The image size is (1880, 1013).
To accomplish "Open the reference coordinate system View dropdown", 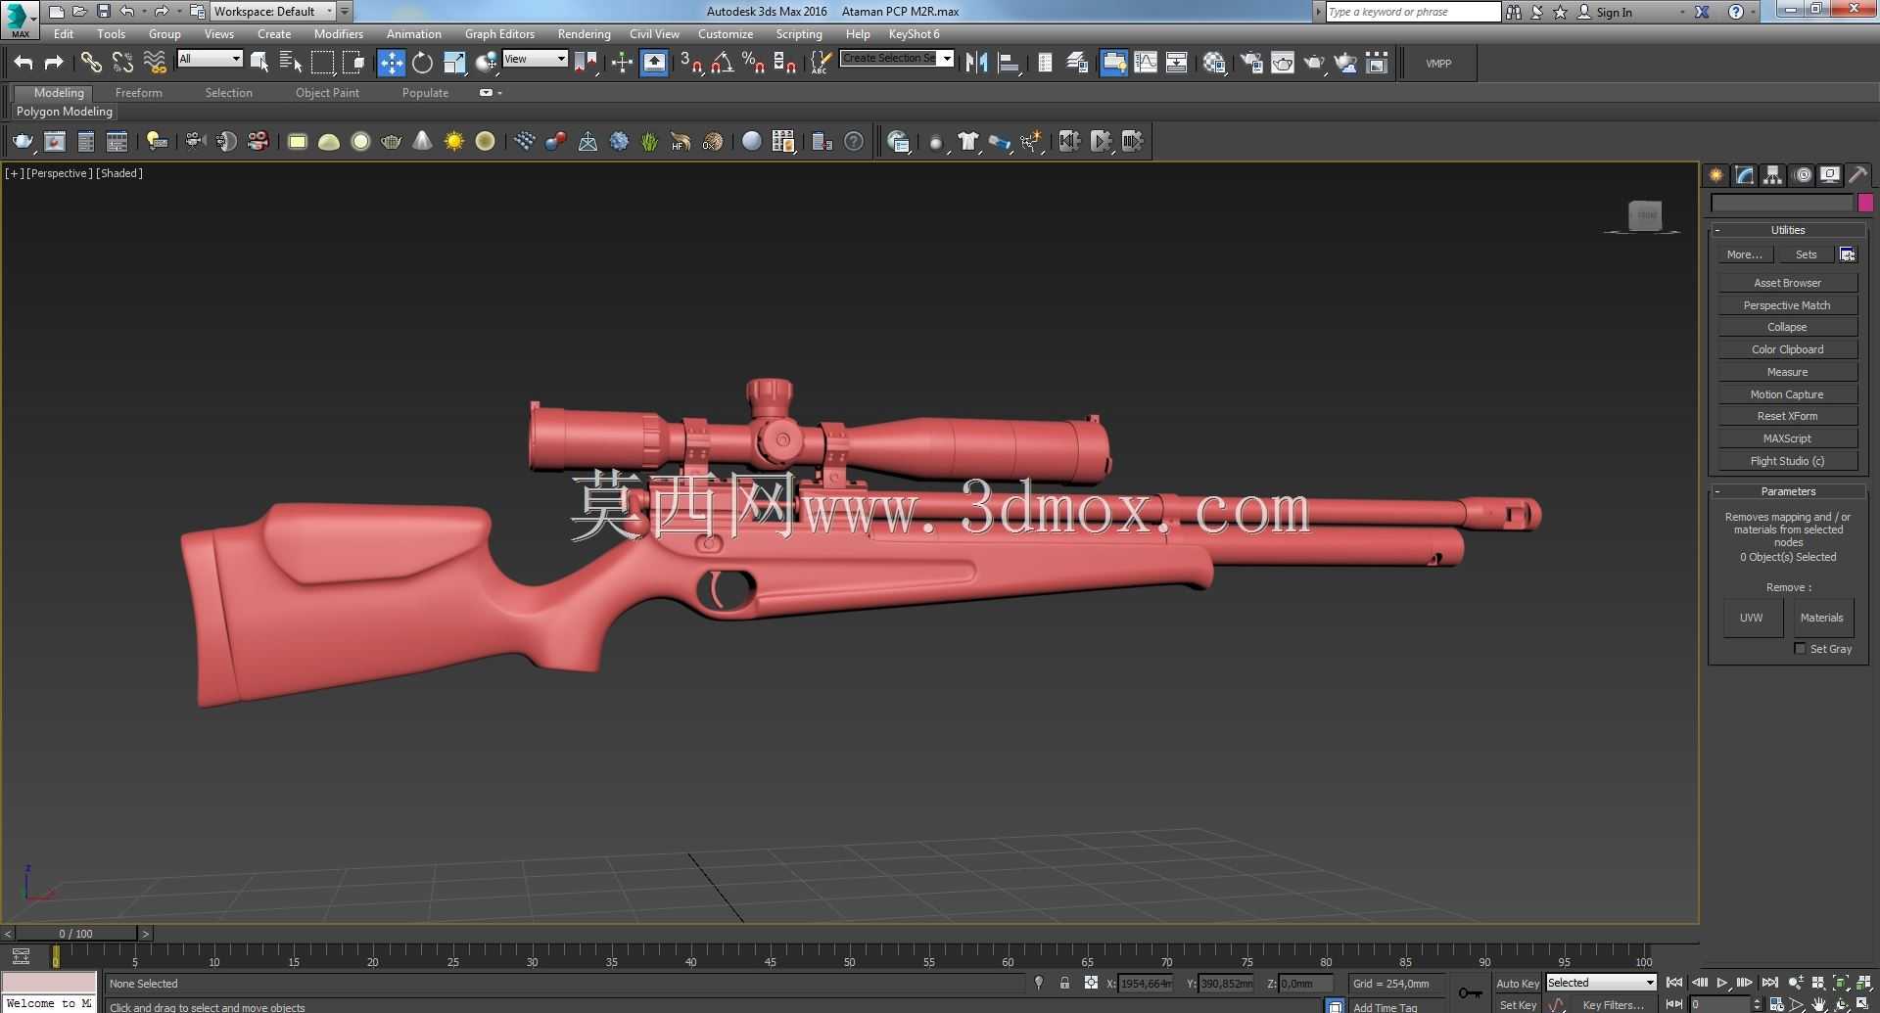I will [x=535, y=59].
